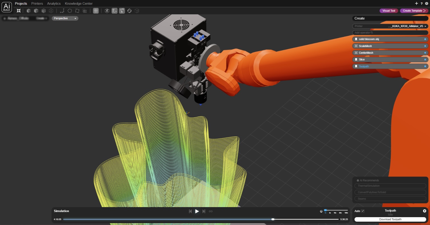Screen dimensions: 430x225
Task: Open the Perspective camera dropdown
Action: tap(65, 18)
